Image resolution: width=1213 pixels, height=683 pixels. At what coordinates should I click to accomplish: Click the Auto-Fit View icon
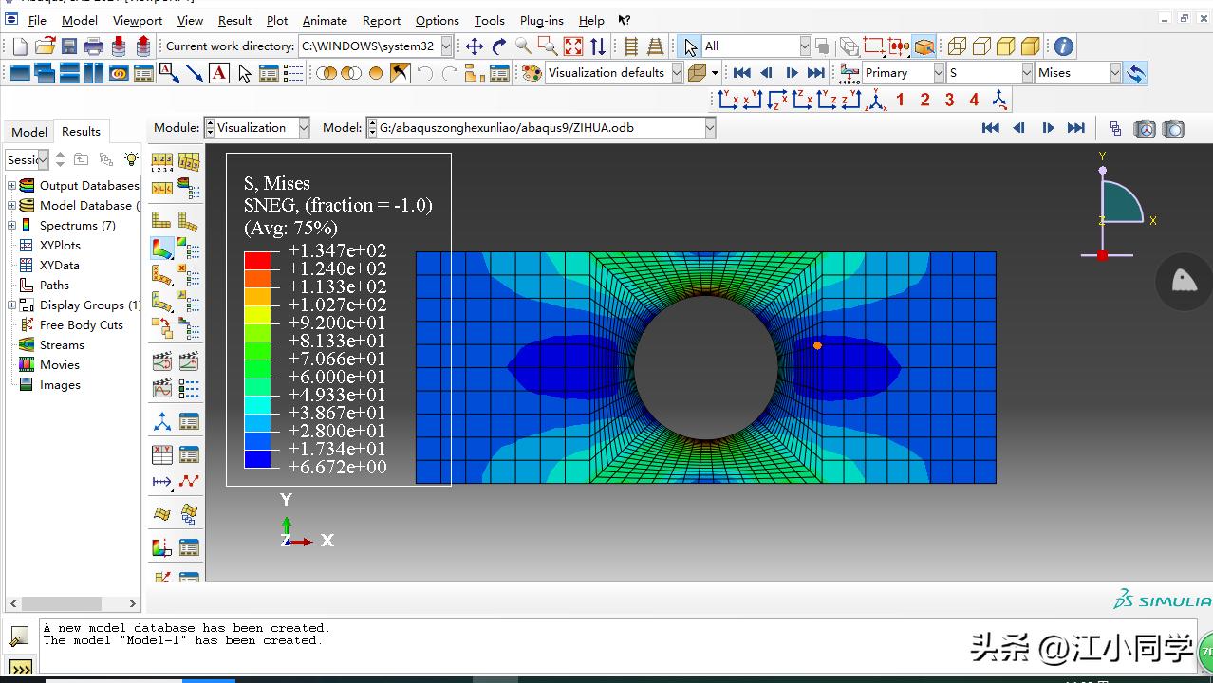[573, 46]
